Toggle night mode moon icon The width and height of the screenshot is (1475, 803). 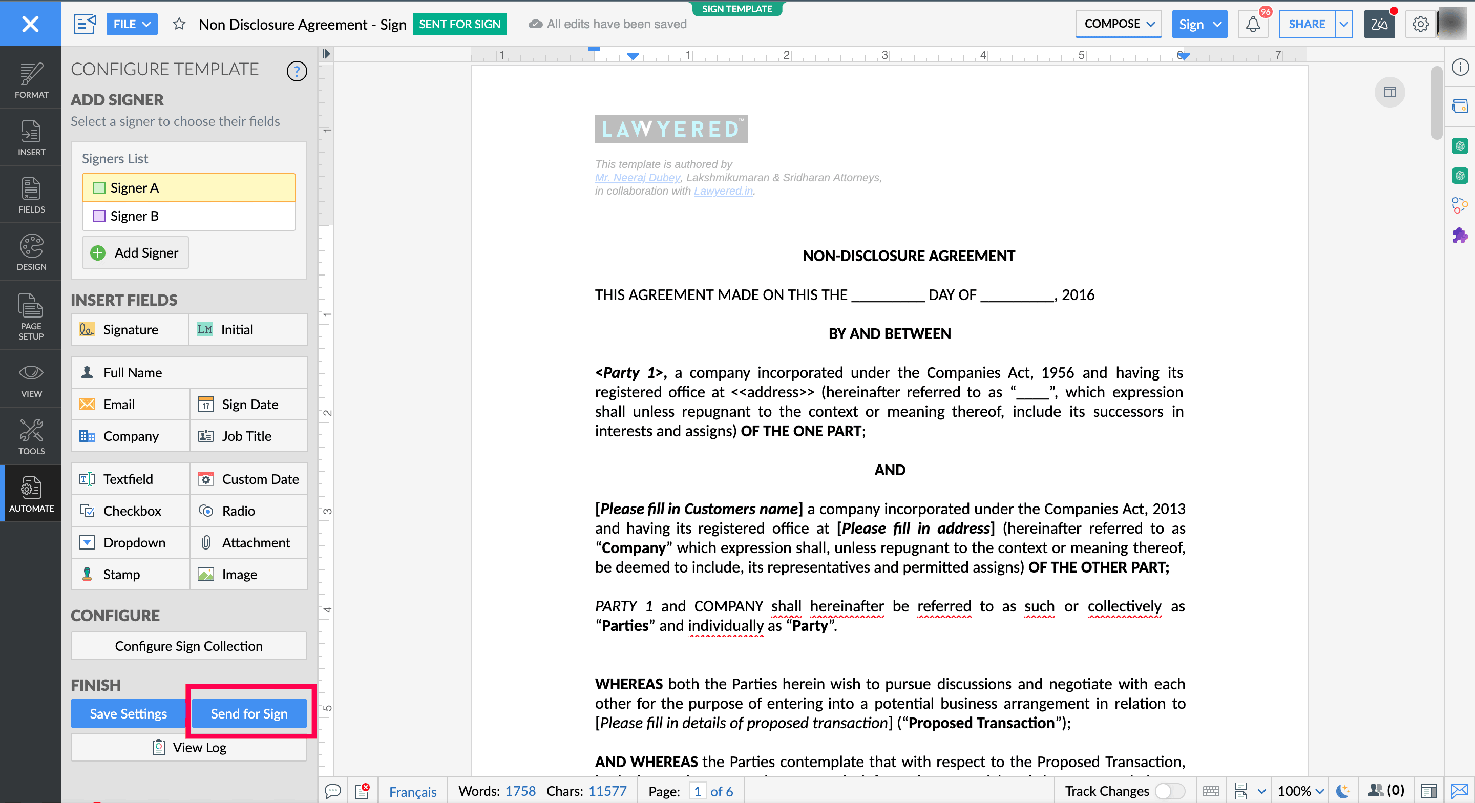pyautogui.click(x=1343, y=791)
